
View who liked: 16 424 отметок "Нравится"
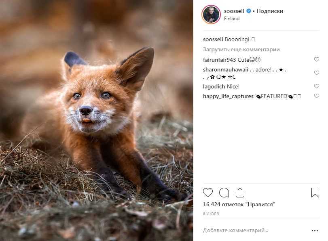239,204
